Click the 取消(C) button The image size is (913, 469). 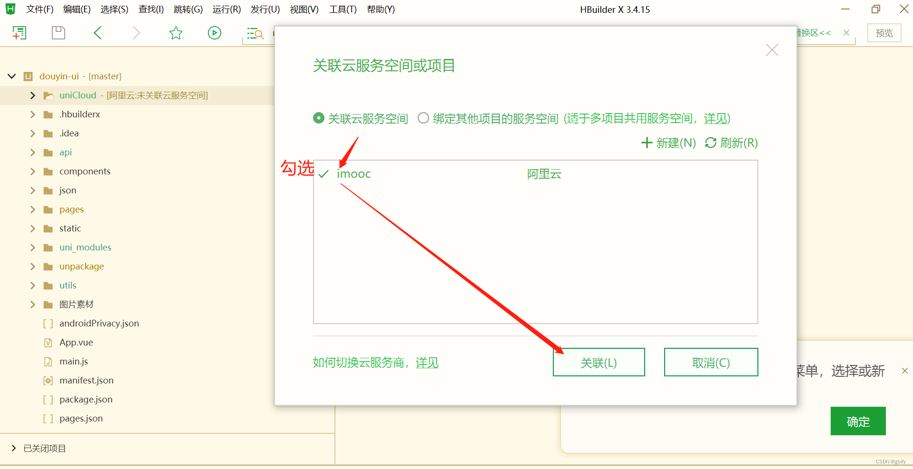point(711,362)
